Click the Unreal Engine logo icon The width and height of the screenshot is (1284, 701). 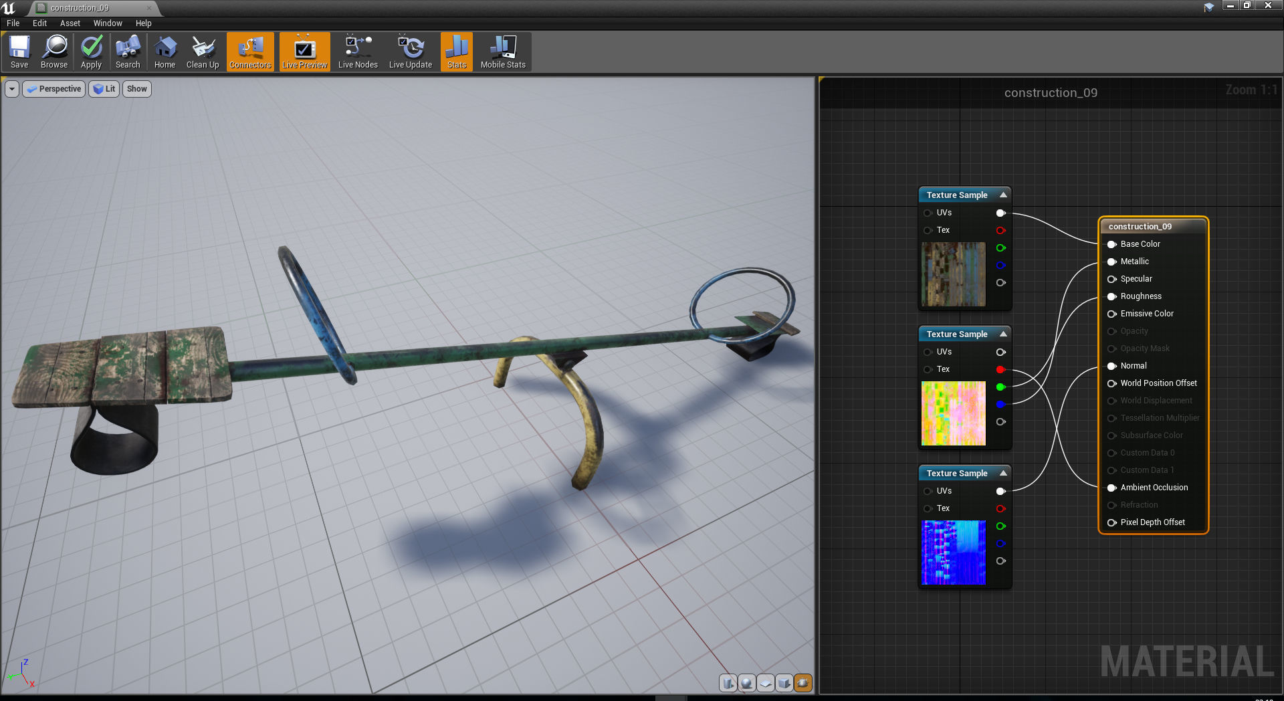point(9,8)
